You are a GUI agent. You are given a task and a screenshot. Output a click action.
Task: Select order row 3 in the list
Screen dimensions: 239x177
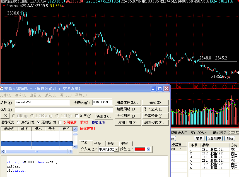tap(212, 157)
